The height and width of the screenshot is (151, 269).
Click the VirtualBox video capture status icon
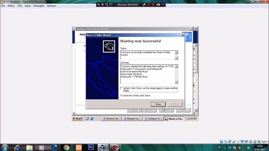(x=246, y=142)
